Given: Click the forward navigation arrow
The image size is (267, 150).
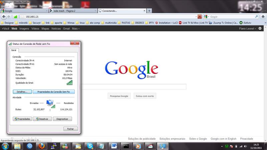Looking at the screenshot, I should 9,17.
